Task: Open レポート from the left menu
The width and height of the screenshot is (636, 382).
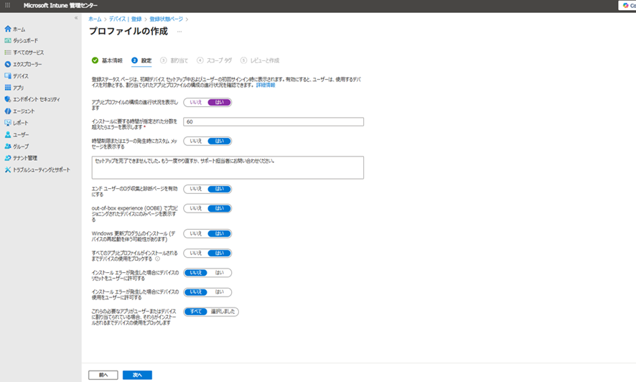Action: 21,123
